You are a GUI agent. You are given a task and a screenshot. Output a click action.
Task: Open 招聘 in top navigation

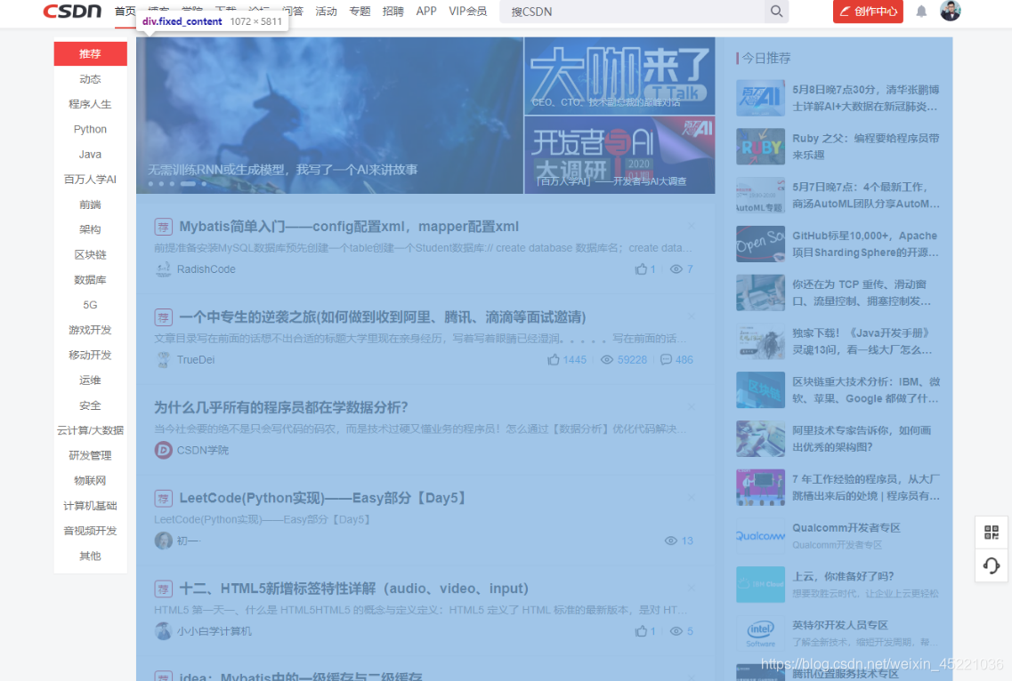393,11
